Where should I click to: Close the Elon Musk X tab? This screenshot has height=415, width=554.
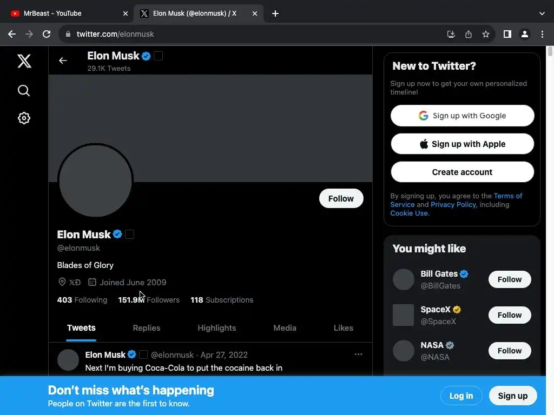[x=255, y=14]
